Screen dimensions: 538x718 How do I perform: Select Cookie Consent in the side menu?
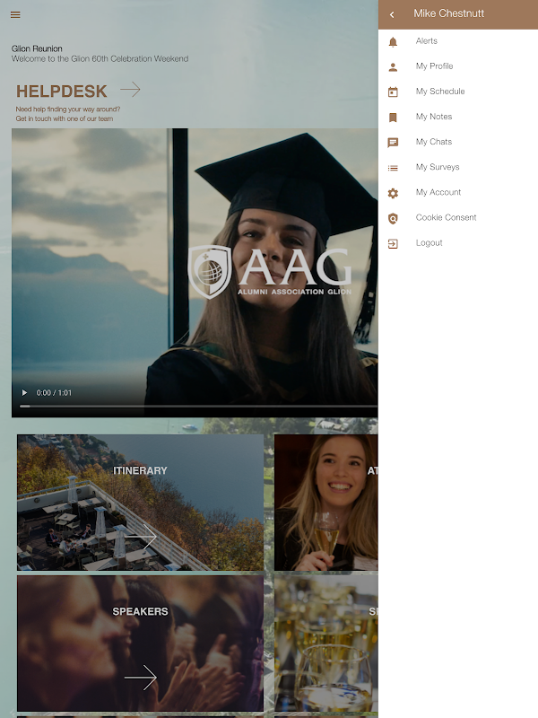pos(458,217)
